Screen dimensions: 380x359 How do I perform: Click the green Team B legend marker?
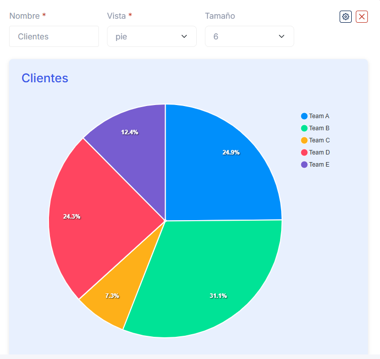304,128
